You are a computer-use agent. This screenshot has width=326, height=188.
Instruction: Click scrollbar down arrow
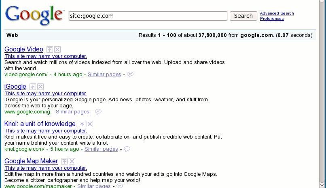322,185
